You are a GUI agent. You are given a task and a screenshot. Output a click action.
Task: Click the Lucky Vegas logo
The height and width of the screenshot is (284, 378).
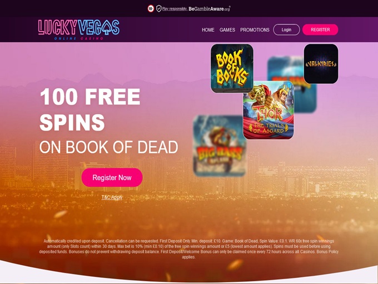pos(78,29)
